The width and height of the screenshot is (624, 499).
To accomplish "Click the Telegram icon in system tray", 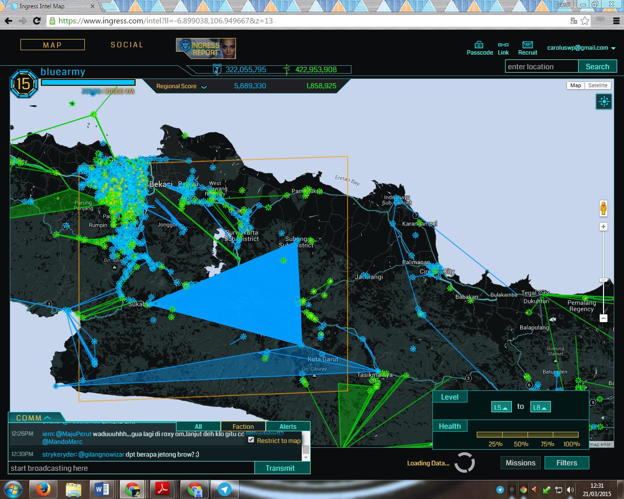I will [500, 490].
